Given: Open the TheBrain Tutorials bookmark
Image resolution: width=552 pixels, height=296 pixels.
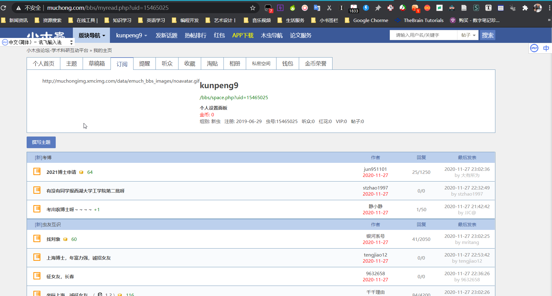Looking at the screenshot, I should [419, 21].
